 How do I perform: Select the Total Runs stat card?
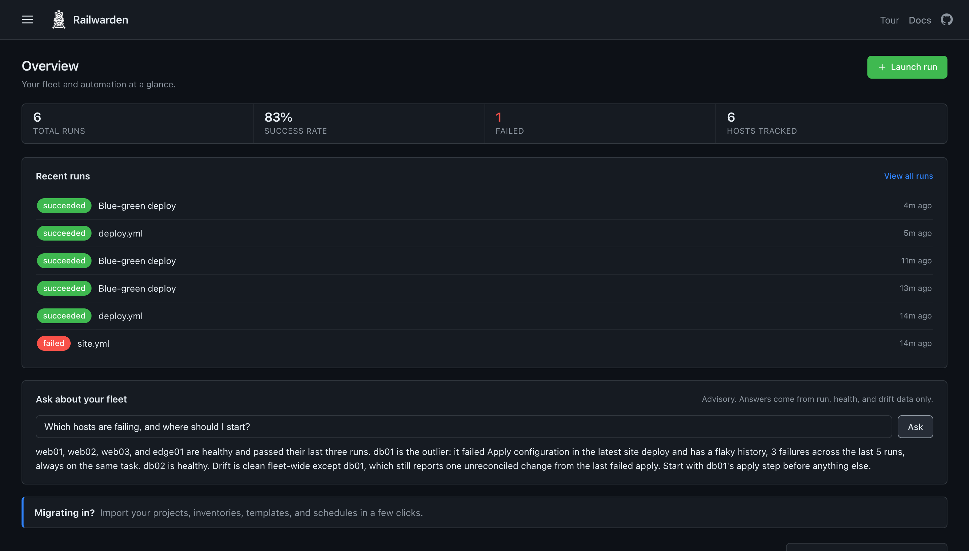click(x=138, y=123)
